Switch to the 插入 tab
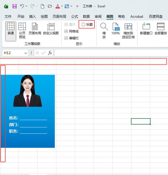The image size is (168, 175). [33, 16]
